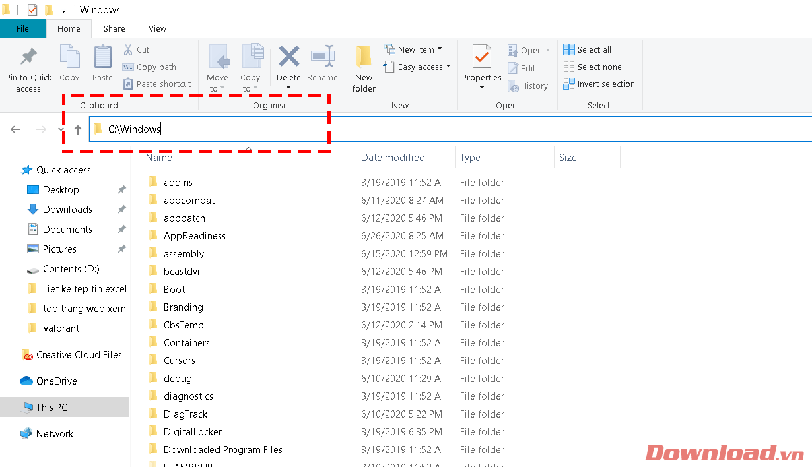
Task: Click the Up one level arrow
Action: point(78,130)
